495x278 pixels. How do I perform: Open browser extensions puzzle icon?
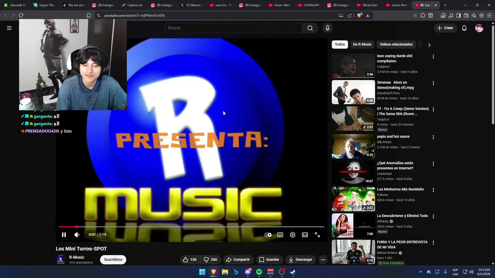(423, 15)
